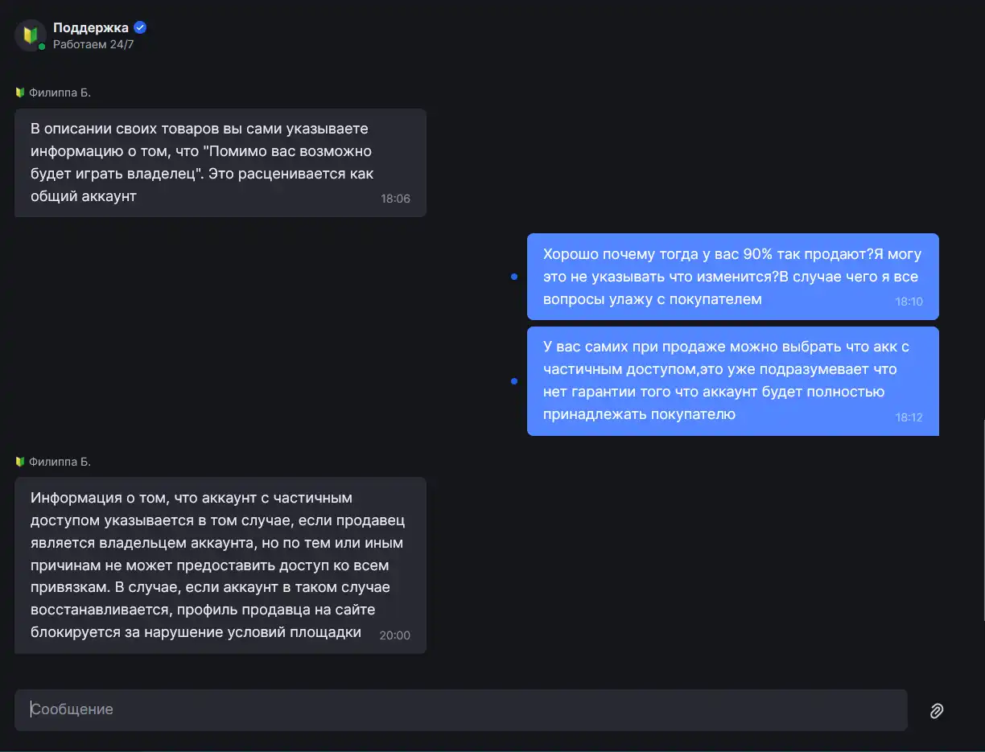Select agent name Филиппа Б. above last message
Screen dimensions: 985x752
60,462
